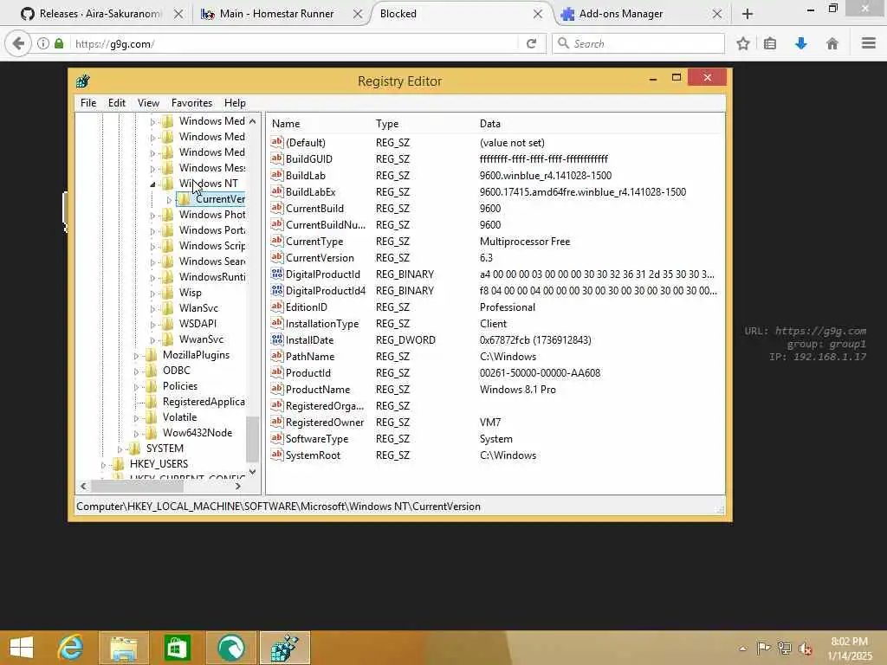Go to the Firefox home icon
This screenshot has height=665, width=887.
point(832,43)
